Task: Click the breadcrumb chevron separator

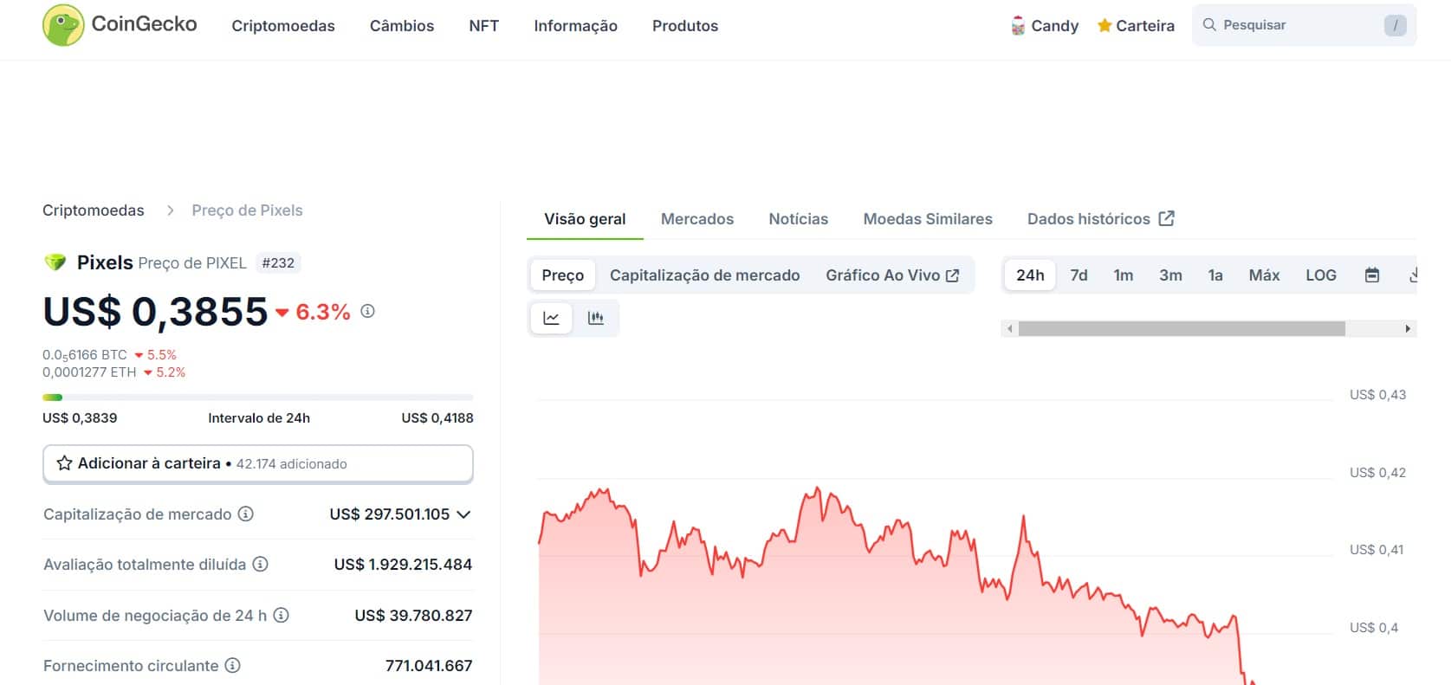Action: tap(170, 210)
